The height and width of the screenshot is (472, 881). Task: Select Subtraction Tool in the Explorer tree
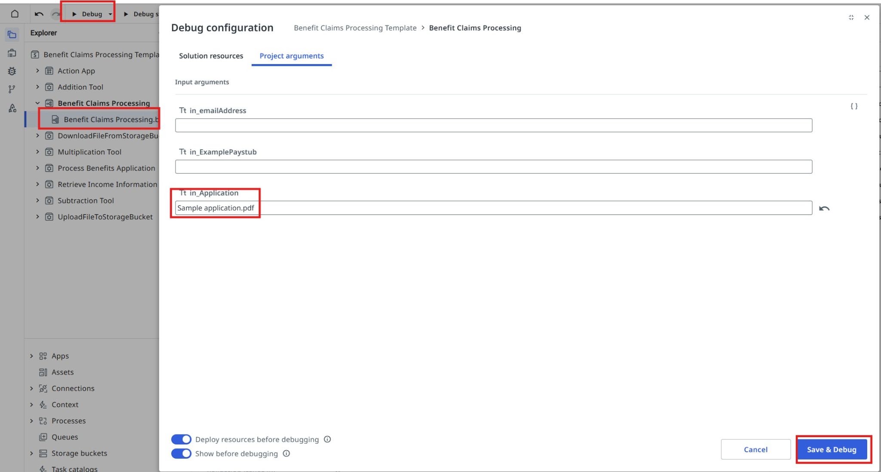(86, 200)
